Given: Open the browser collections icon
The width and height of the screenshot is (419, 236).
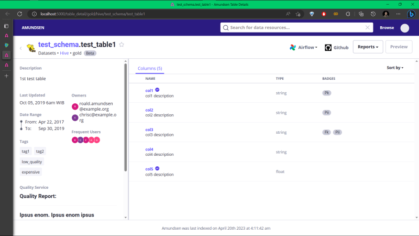Looking at the screenshot, I should coord(361,14).
